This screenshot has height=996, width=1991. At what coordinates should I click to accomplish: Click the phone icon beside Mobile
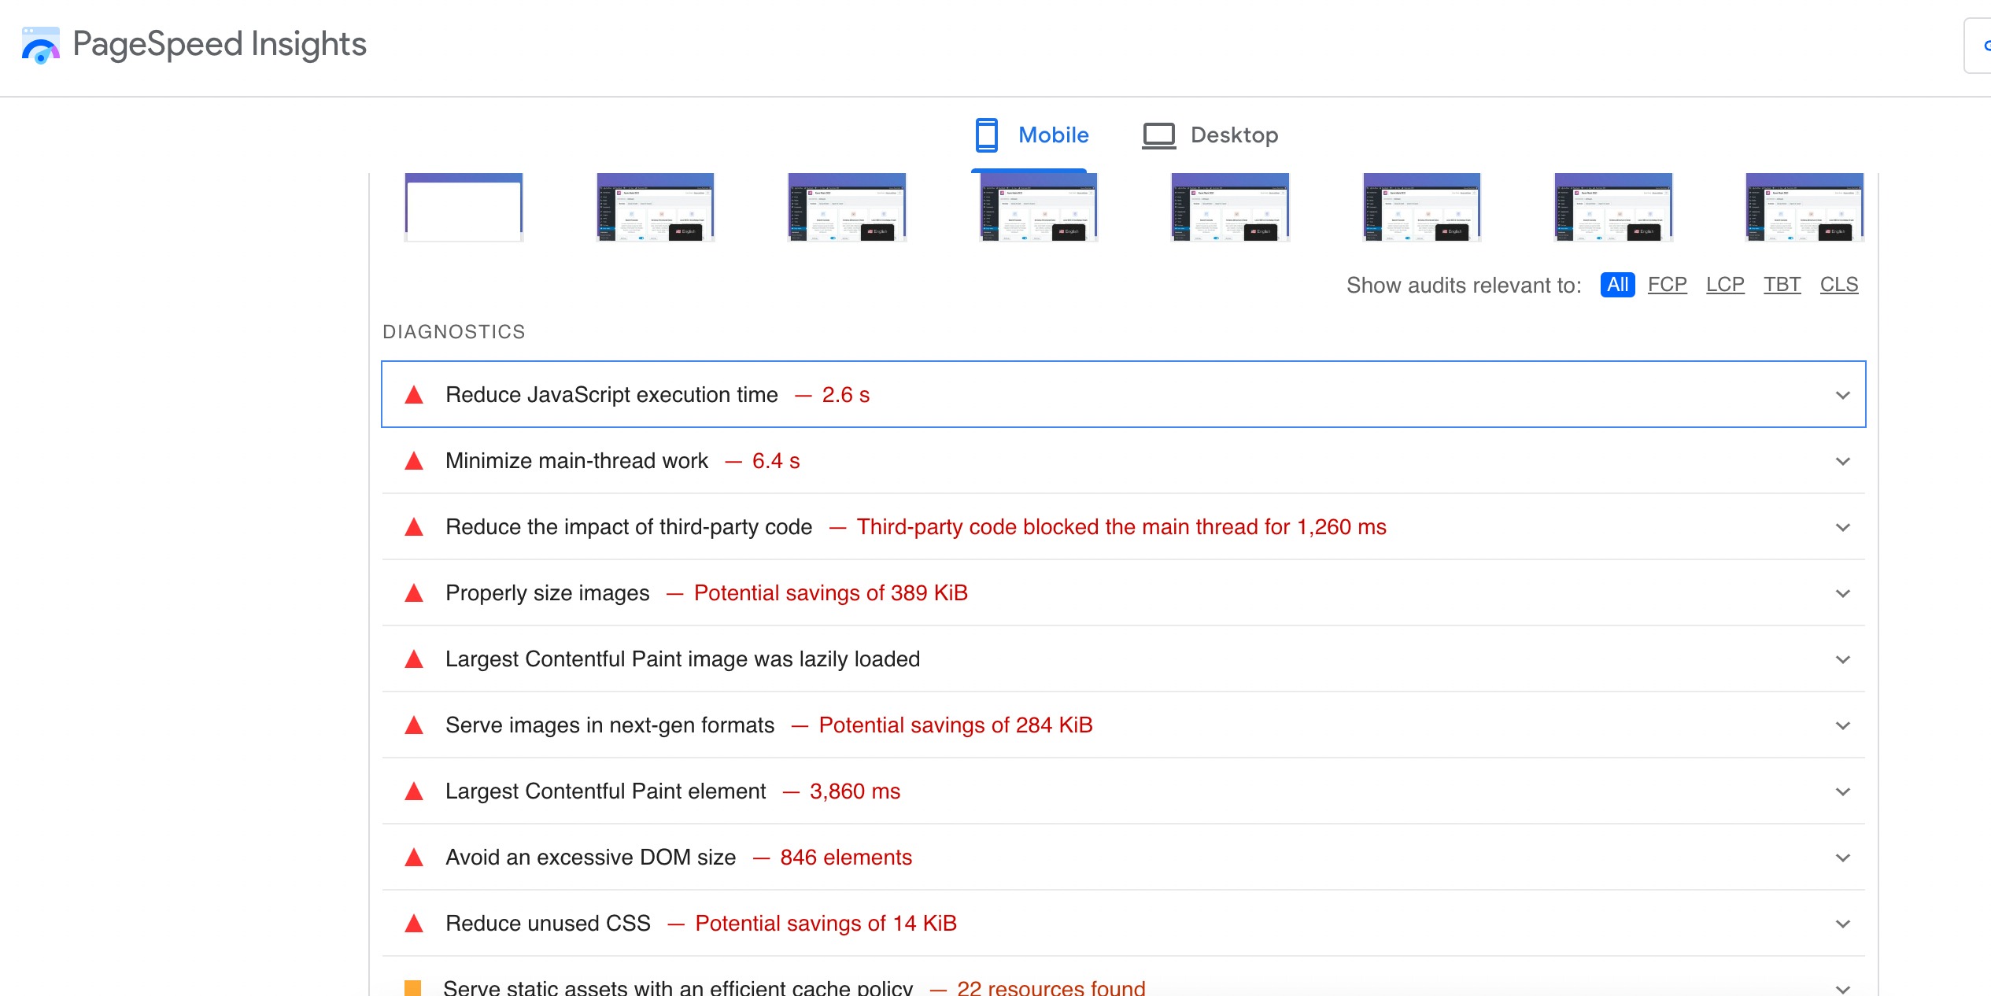pyautogui.click(x=986, y=135)
